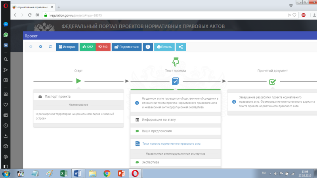
Task: Click the exclamation mark alert button
Action: 148,47
